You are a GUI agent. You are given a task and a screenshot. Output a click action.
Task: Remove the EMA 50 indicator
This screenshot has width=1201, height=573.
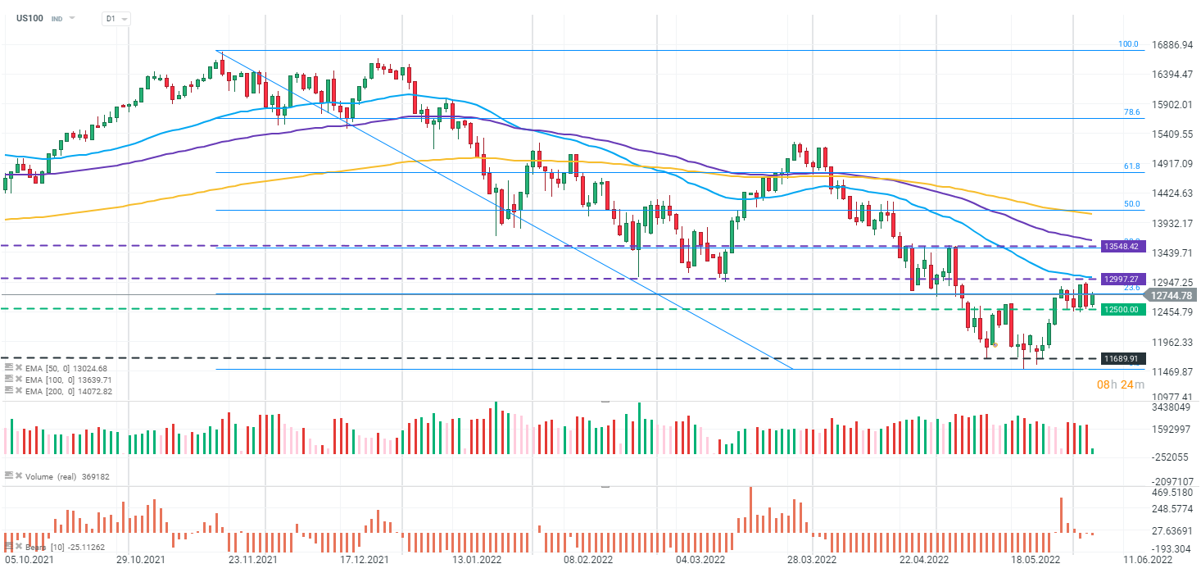(x=18, y=368)
